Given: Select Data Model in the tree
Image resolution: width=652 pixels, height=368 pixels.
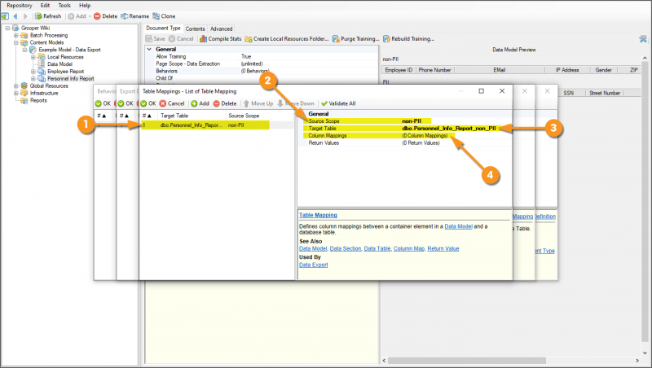Looking at the screenshot, I should tap(59, 64).
